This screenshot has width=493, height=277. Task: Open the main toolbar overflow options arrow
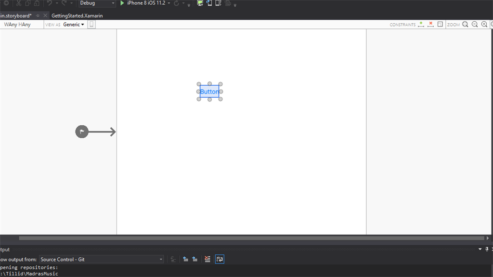(x=189, y=5)
